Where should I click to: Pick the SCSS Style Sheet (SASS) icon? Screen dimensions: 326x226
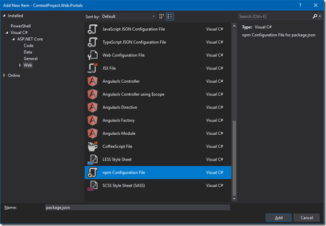(93, 186)
